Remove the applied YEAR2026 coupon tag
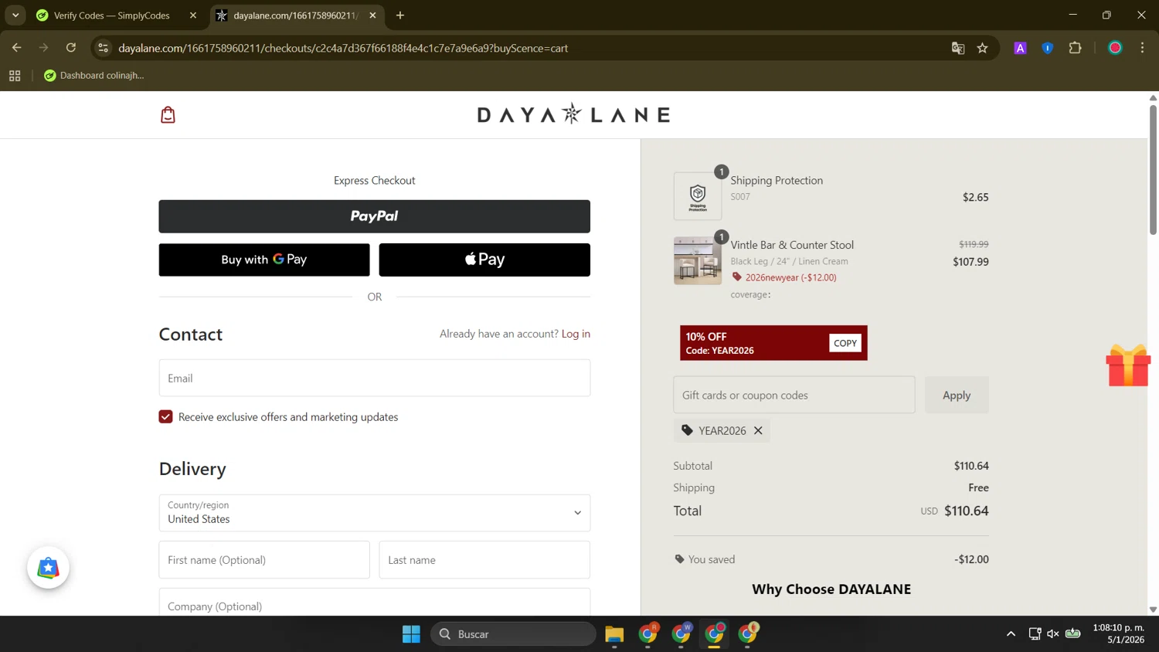 758,431
